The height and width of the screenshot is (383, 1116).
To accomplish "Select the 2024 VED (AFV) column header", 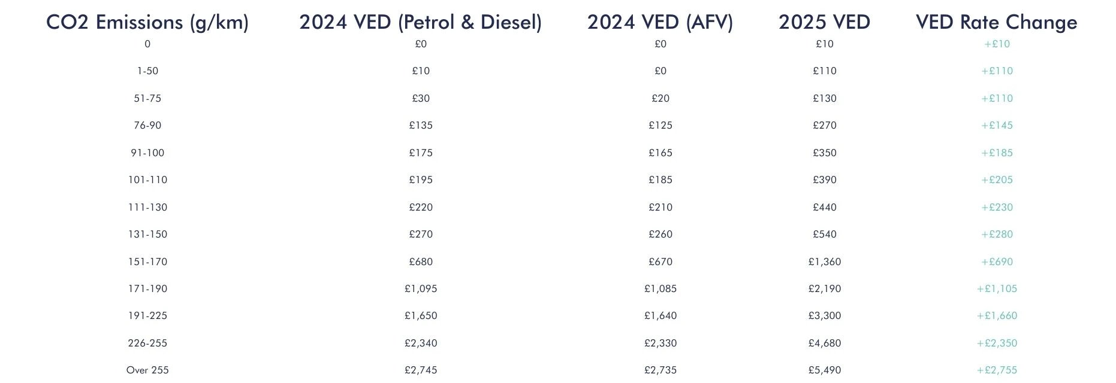I will pos(660,22).
